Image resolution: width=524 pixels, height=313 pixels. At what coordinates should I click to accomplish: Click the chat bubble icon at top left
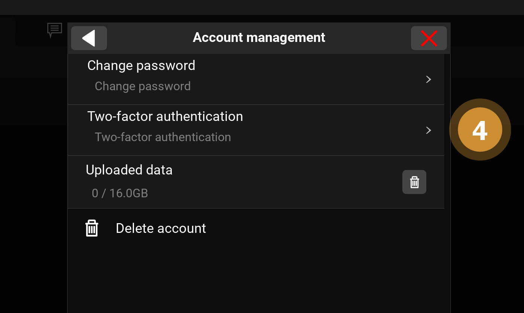(54, 30)
